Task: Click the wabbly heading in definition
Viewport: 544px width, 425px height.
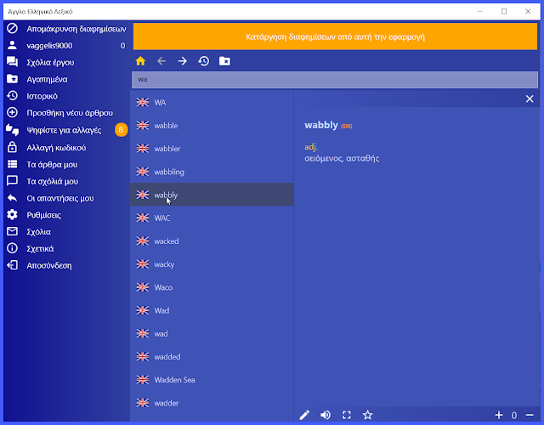Action: tap(321, 125)
